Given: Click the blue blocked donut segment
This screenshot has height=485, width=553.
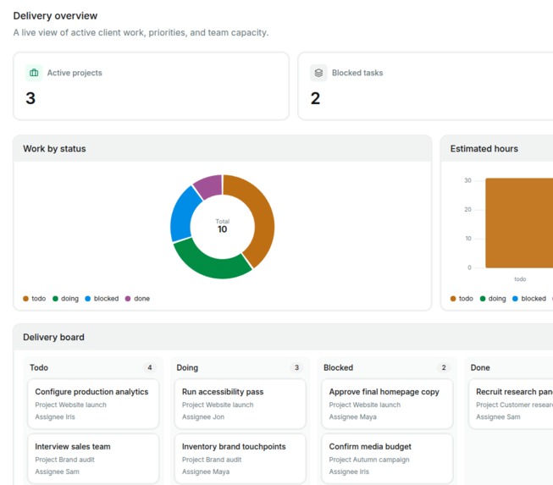Looking at the screenshot, I should [182, 215].
